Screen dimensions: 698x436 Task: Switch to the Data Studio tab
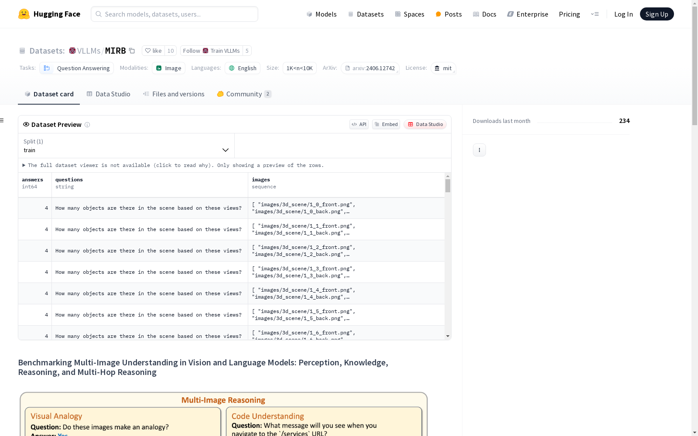coord(108,94)
